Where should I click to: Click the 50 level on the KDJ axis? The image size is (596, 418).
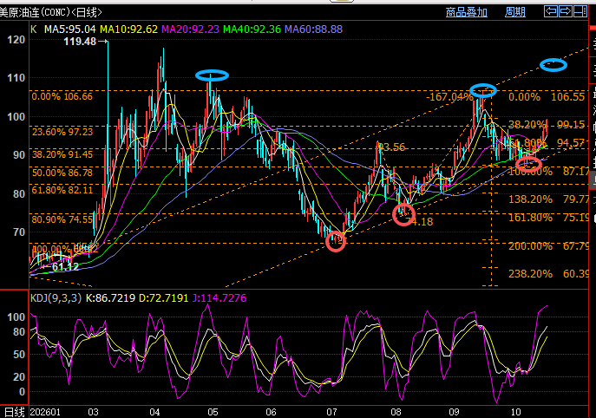click(18, 355)
